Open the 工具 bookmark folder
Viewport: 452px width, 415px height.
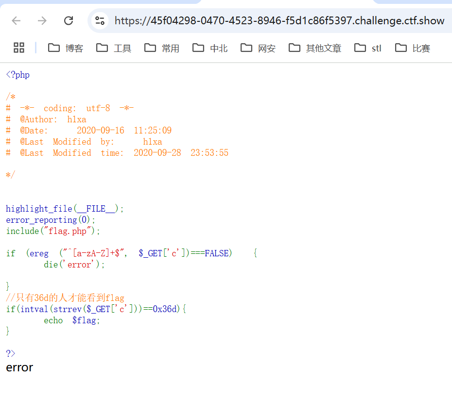pos(114,48)
